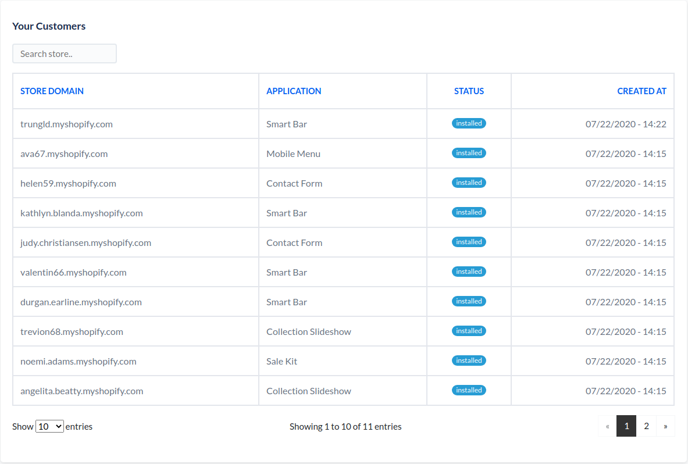Image resolution: width=688 pixels, height=464 pixels.
Task: Click the 07/22/2020 - 14:22 timestamp
Action: [x=626, y=124]
